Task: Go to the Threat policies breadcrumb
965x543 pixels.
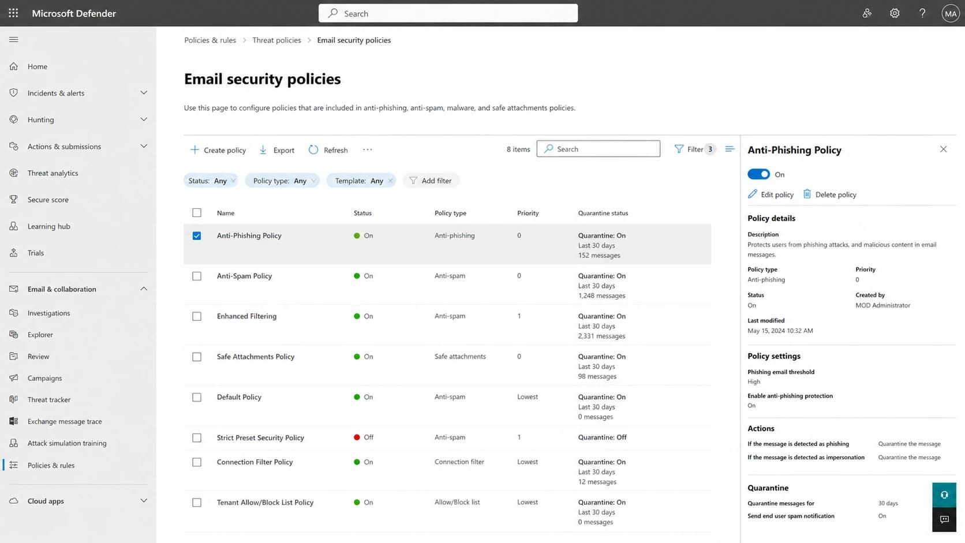Action: (x=276, y=40)
